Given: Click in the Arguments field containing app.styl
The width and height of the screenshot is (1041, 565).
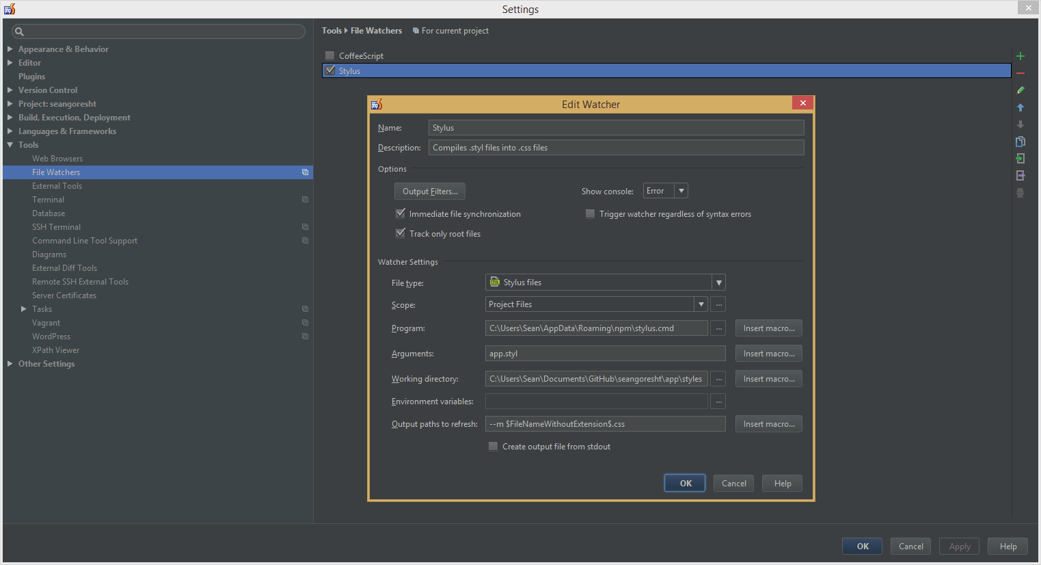Looking at the screenshot, I should [x=606, y=354].
